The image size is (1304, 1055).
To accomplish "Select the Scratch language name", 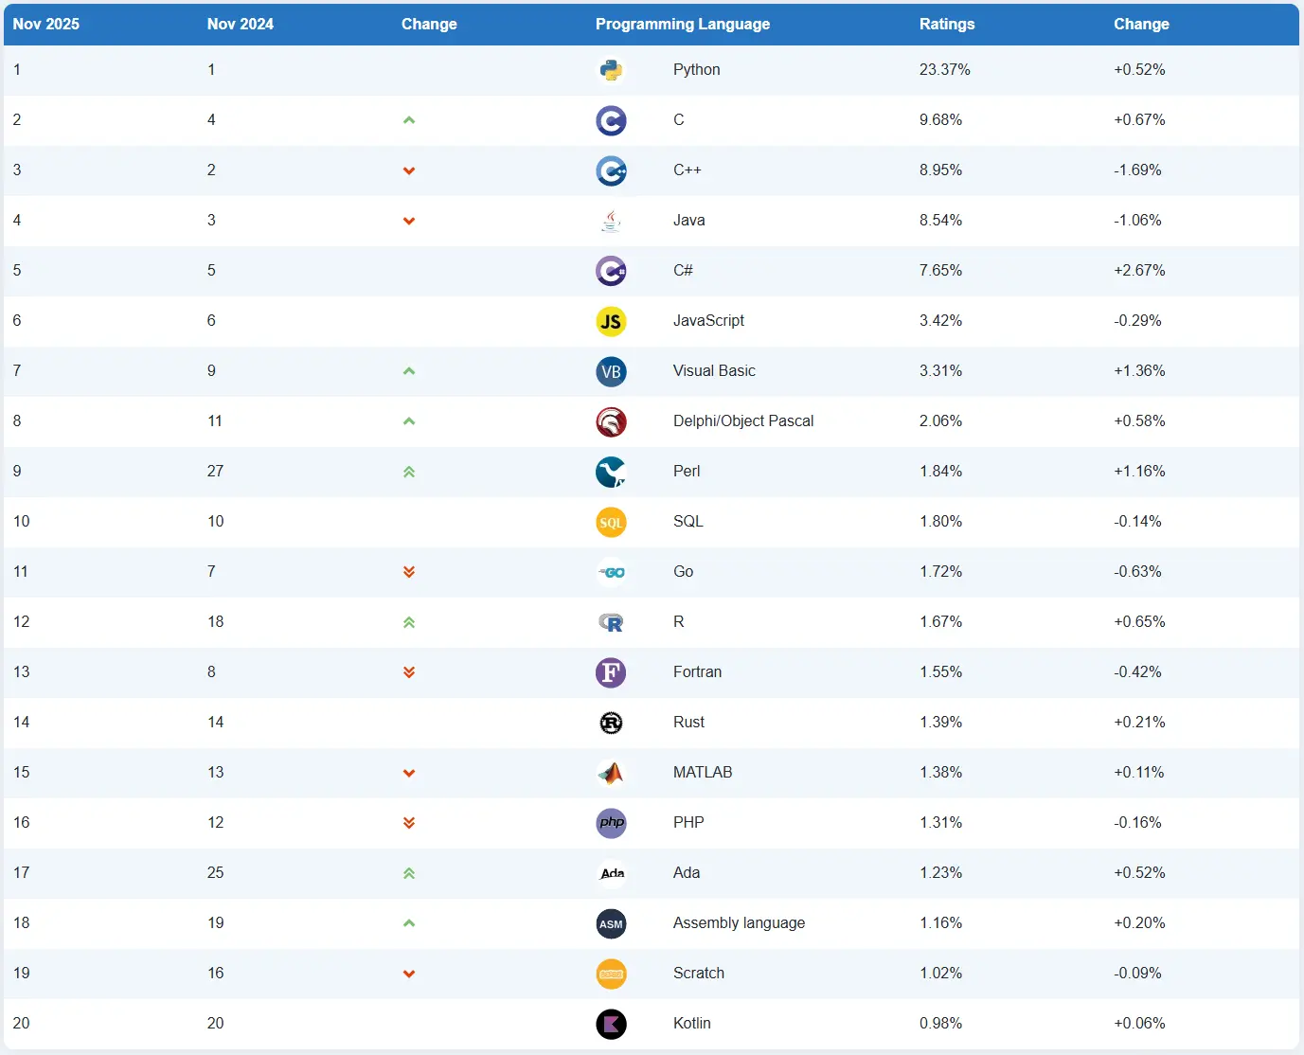I will [698, 974].
